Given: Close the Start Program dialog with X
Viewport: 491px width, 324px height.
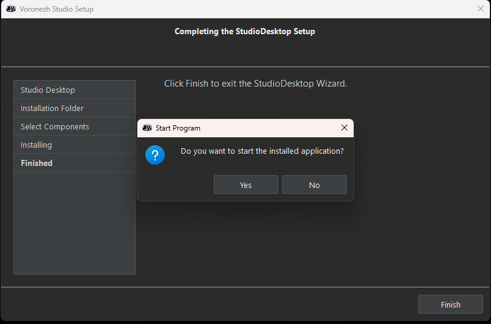Looking at the screenshot, I should [x=344, y=128].
